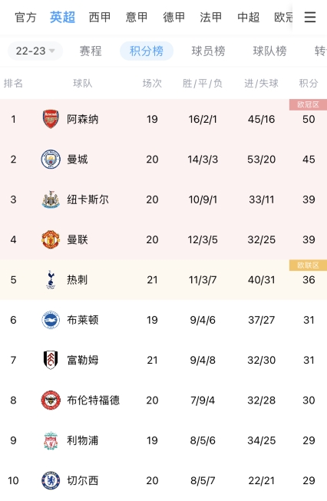Tap the Tottenham club crest
327x501 pixels.
tap(51, 279)
